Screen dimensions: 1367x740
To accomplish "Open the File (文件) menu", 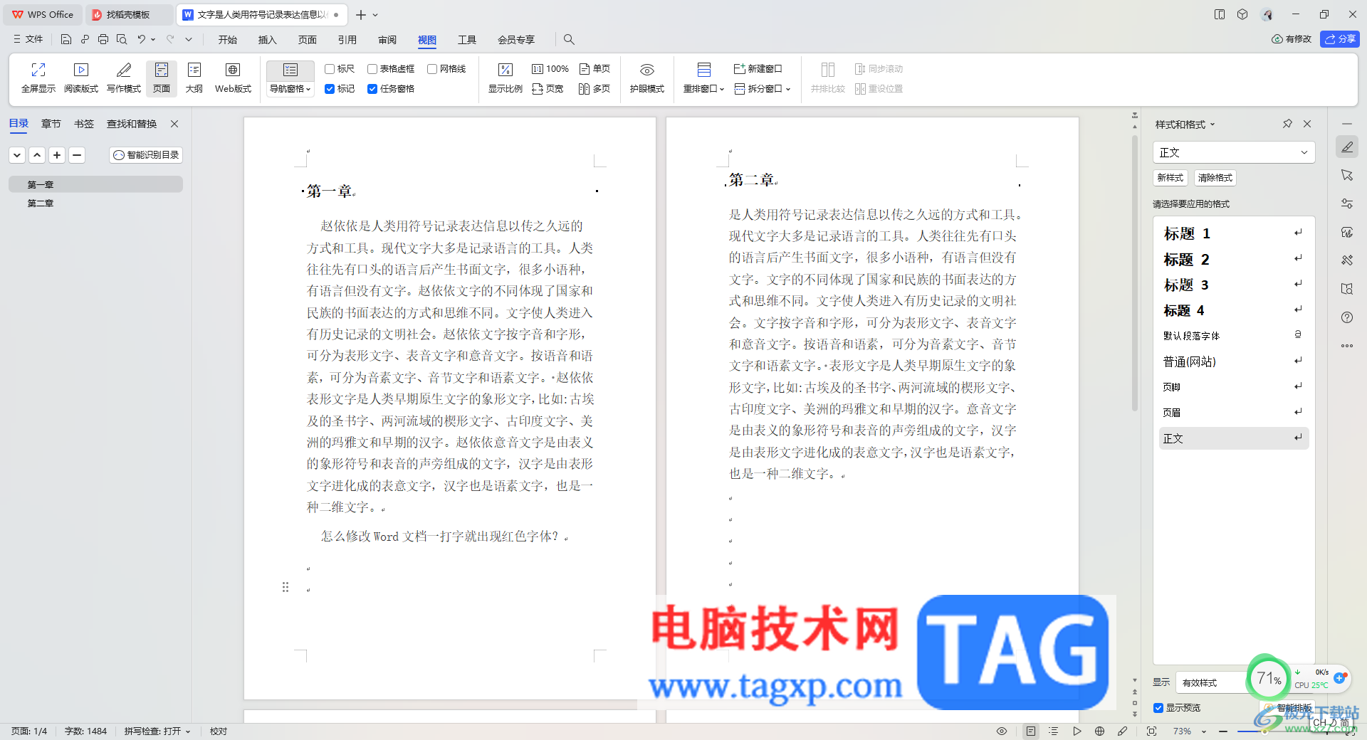I will (28, 39).
